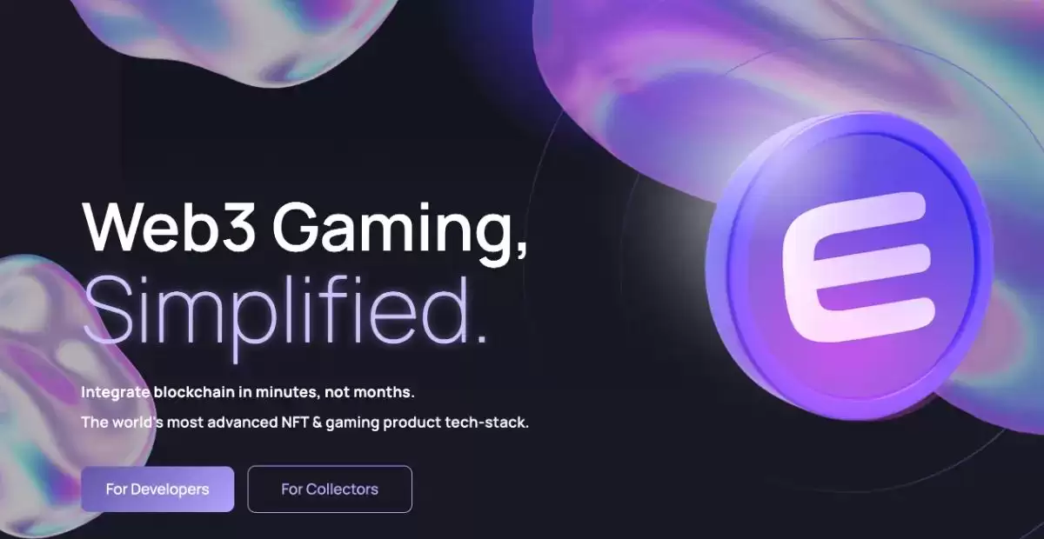Click the Integrate blockchain in minutes tagline
This screenshot has height=539, width=1044.
(x=248, y=392)
